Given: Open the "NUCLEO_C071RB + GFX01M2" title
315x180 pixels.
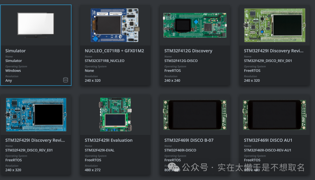Looking at the screenshot, I should (x=114, y=51).
